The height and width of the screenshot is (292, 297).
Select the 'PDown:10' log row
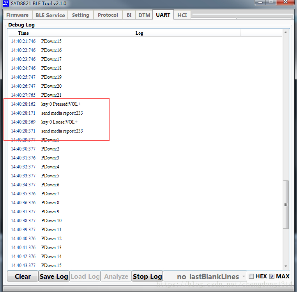coord(145,221)
